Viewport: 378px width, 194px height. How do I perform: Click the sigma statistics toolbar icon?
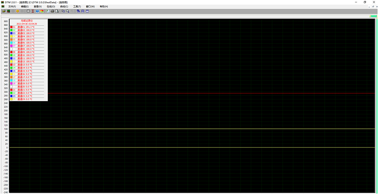pyautogui.click(x=33, y=11)
